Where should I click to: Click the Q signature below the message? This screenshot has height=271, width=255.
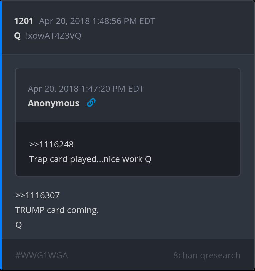coord(18,225)
